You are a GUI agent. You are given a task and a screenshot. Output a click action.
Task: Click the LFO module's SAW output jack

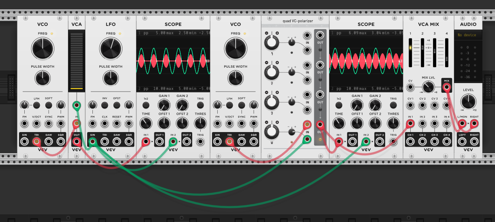[117, 142]
